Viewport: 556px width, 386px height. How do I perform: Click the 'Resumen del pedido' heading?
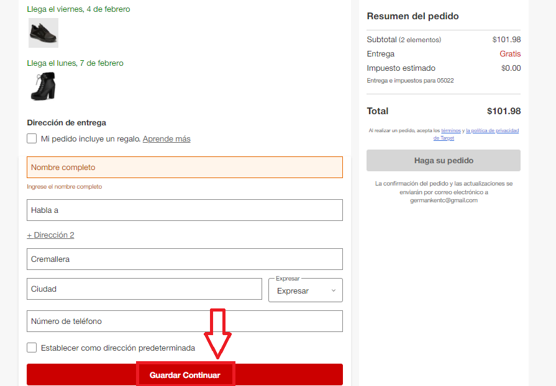[412, 16]
